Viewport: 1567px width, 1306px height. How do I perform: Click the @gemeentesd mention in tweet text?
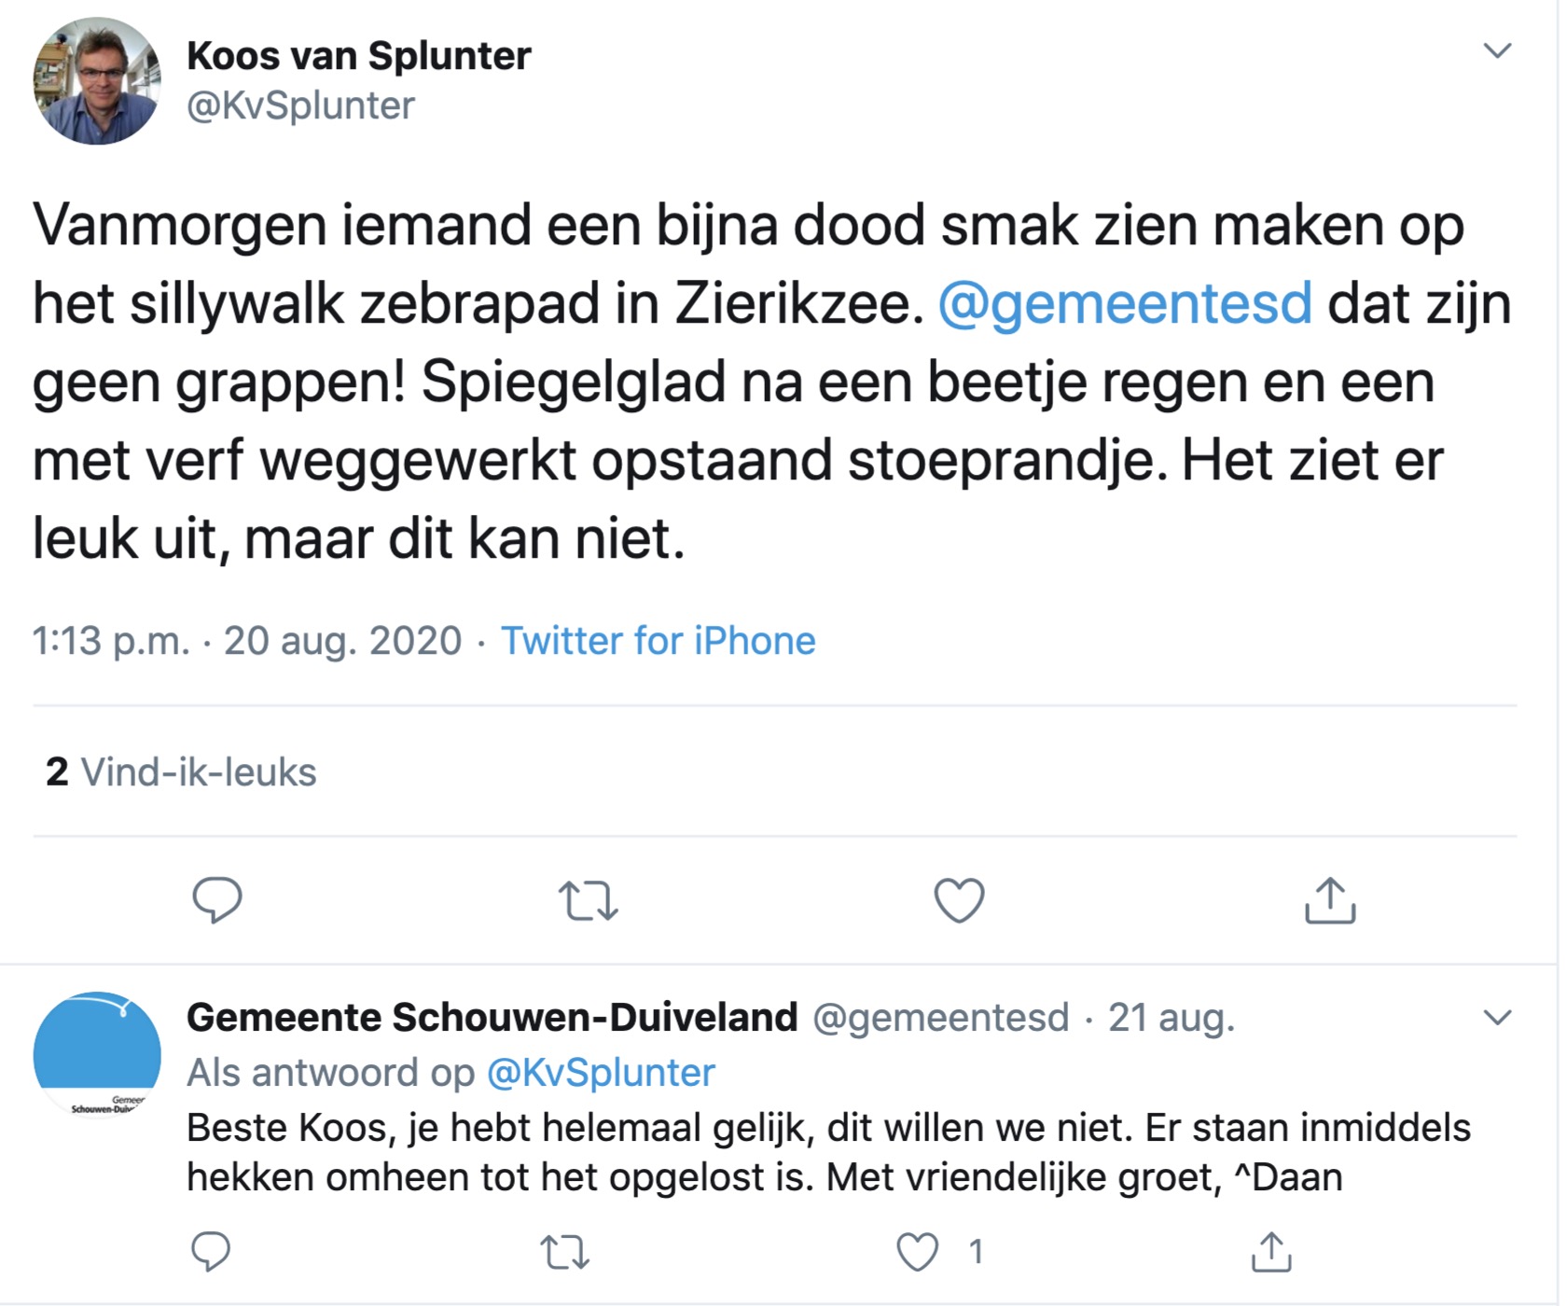(1124, 304)
